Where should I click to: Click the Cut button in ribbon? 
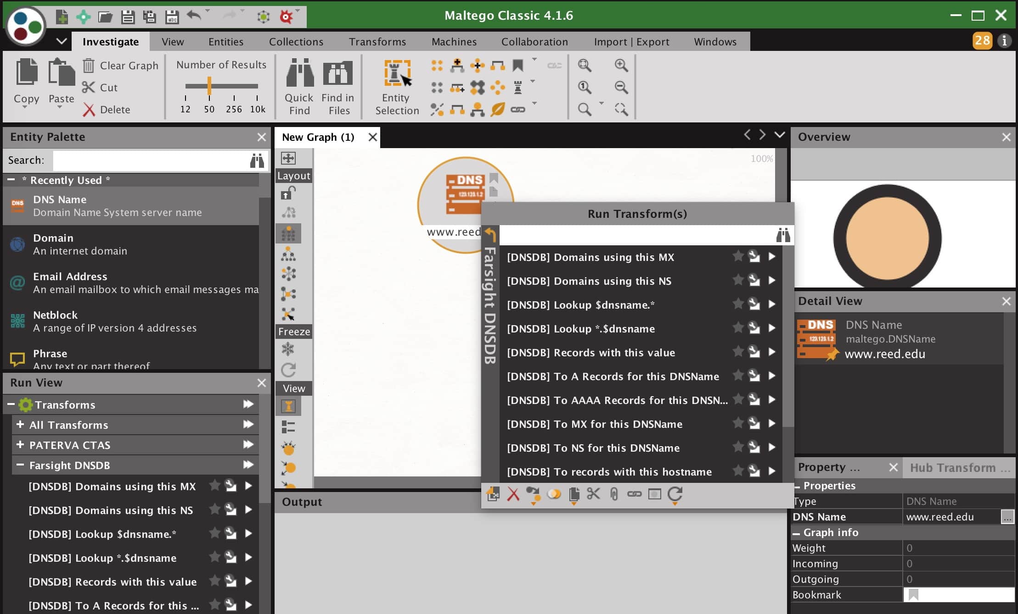(100, 88)
